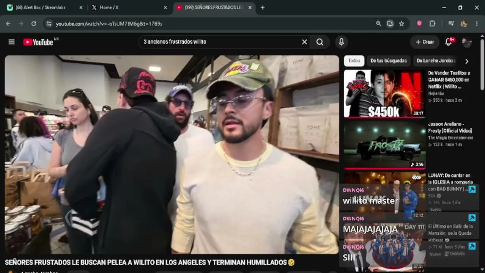View site information icon in address bar
This screenshot has height=273, width=485.
[49, 24]
